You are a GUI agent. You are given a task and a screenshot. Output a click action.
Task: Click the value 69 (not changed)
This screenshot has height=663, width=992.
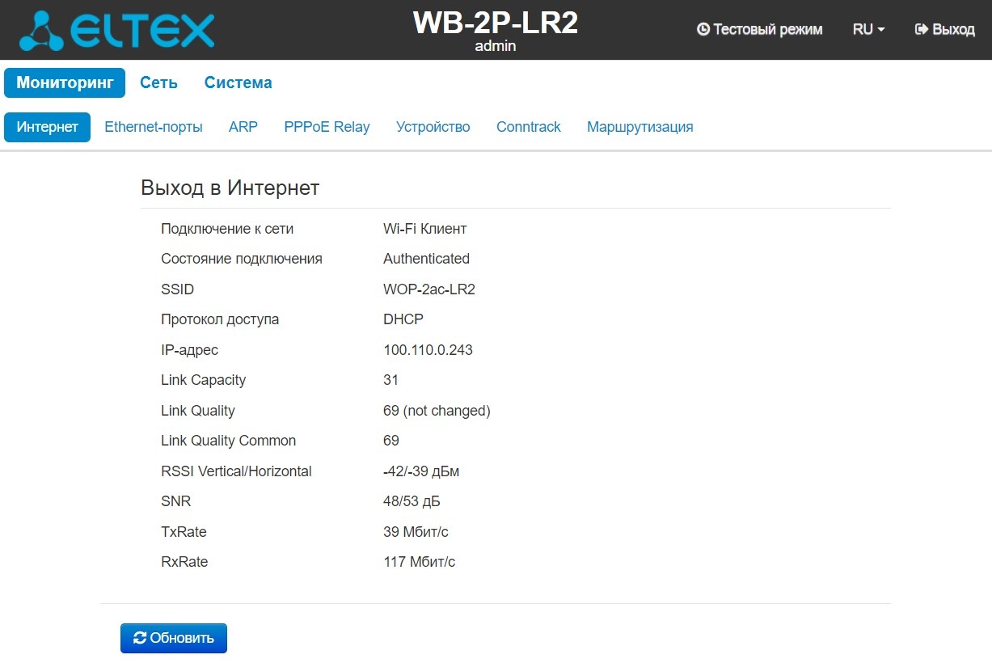tap(437, 411)
